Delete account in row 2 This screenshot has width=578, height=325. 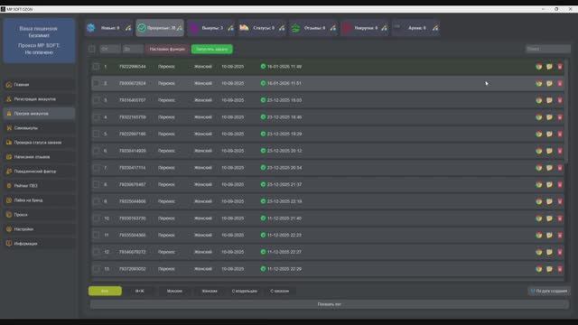tap(560, 84)
